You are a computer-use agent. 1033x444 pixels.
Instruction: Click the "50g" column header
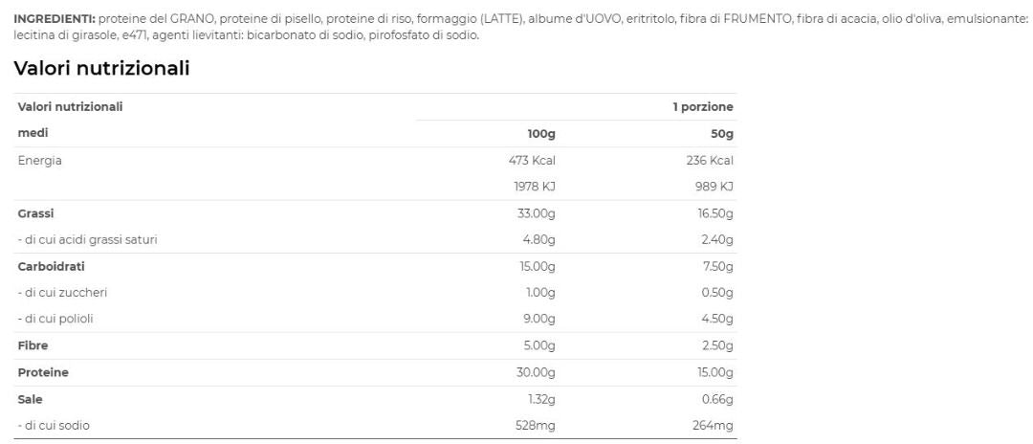coord(722,134)
